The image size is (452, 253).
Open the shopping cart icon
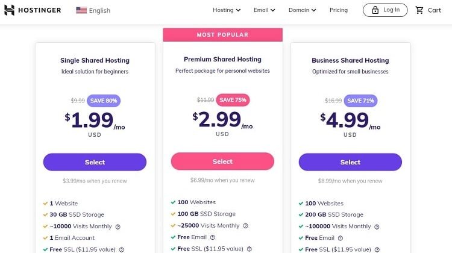pos(419,10)
